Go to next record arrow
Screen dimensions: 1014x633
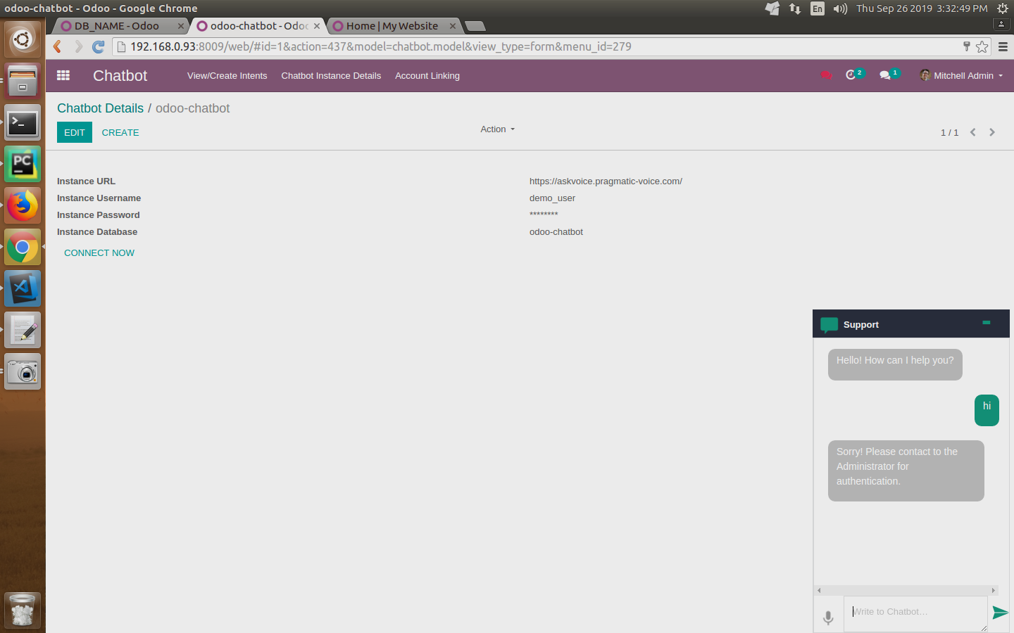992,132
